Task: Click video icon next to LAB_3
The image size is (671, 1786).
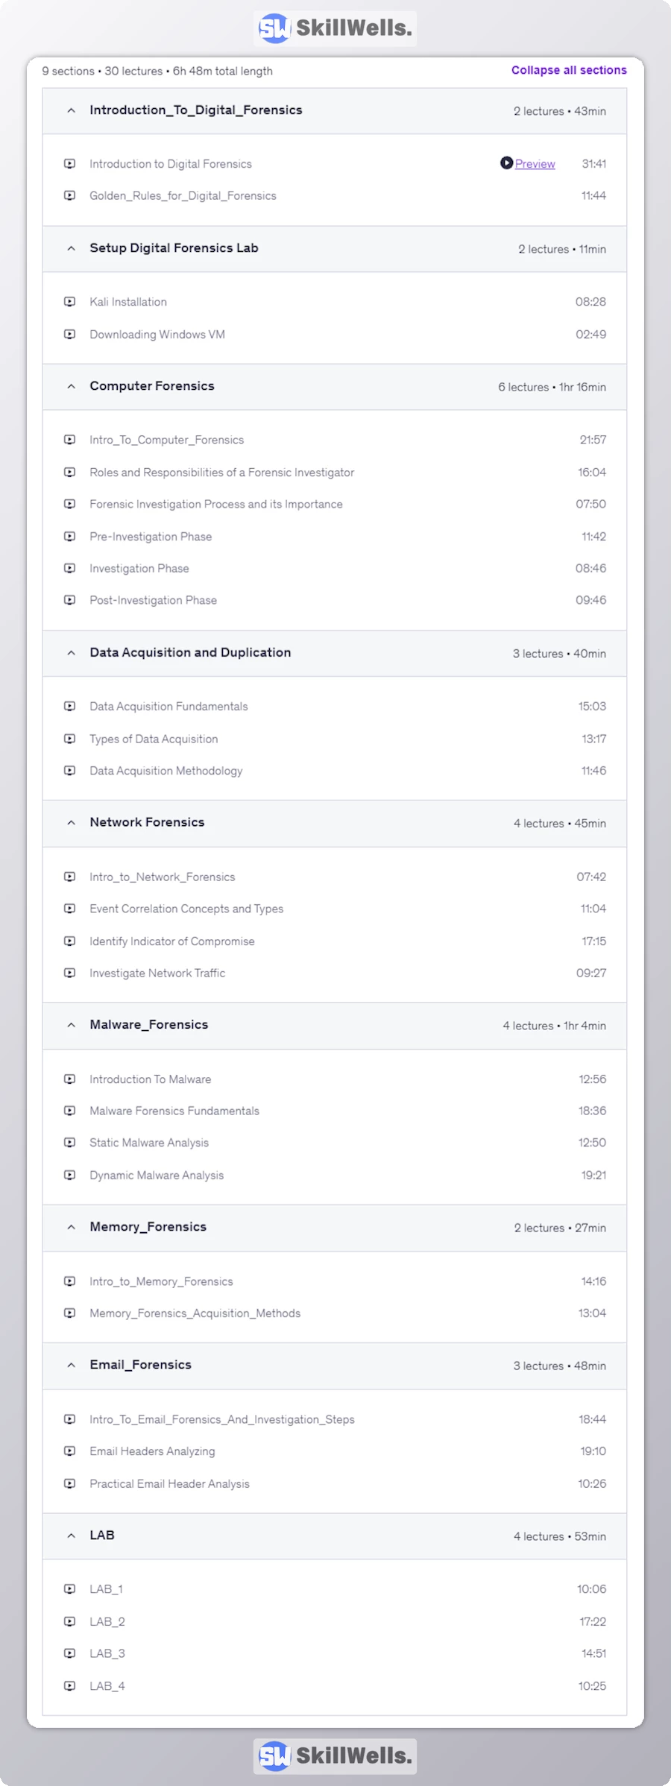Action: 70,1653
